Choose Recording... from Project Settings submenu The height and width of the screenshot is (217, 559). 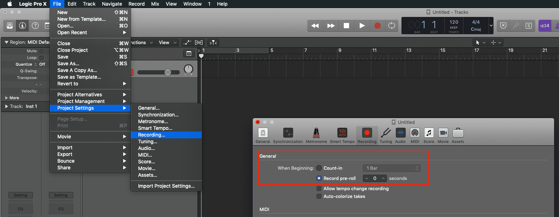point(166,135)
